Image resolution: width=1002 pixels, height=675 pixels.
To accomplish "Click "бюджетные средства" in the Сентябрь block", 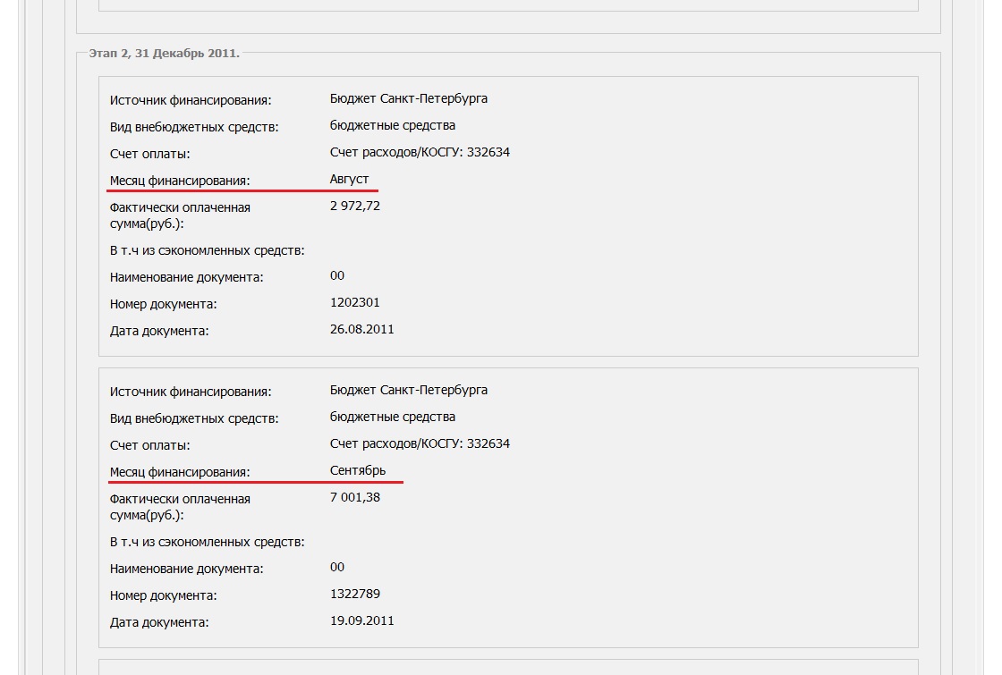I will pyautogui.click(x=393, y=418).
